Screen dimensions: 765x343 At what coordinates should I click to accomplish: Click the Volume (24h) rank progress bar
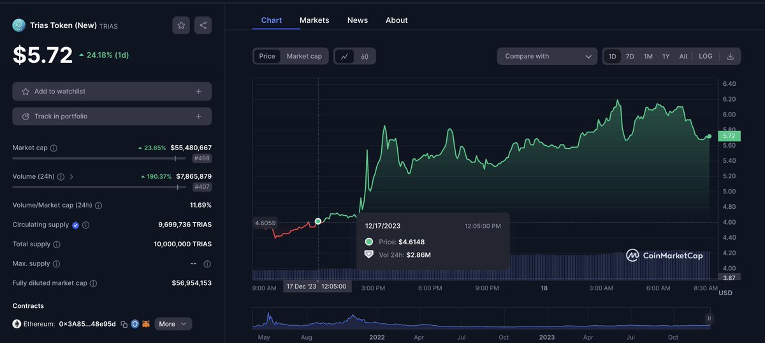point(99,187)
